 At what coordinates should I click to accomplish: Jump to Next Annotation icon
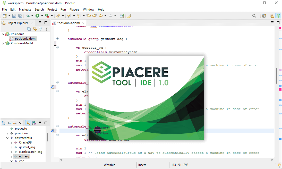[x=69, y=16]
